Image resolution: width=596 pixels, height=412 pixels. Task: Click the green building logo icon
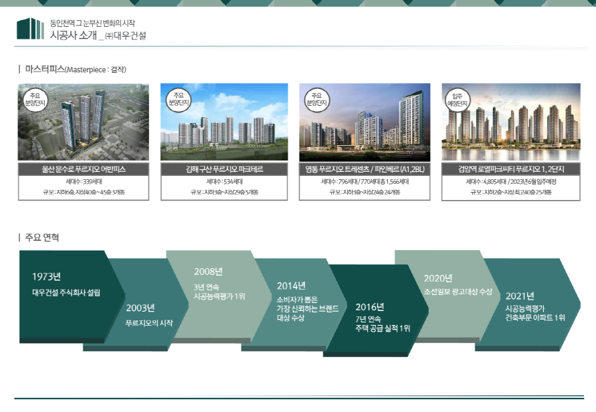tap(30, 29)
